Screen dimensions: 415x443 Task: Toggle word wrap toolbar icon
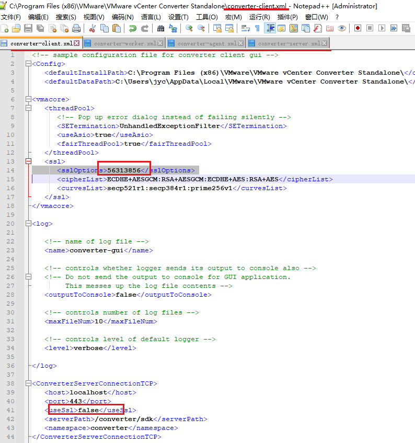245,28
